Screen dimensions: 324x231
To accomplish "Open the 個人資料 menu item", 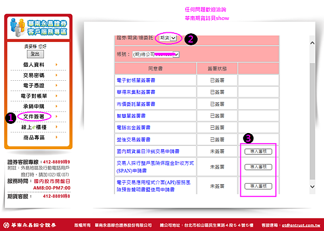I will click(x=33, y=65).
